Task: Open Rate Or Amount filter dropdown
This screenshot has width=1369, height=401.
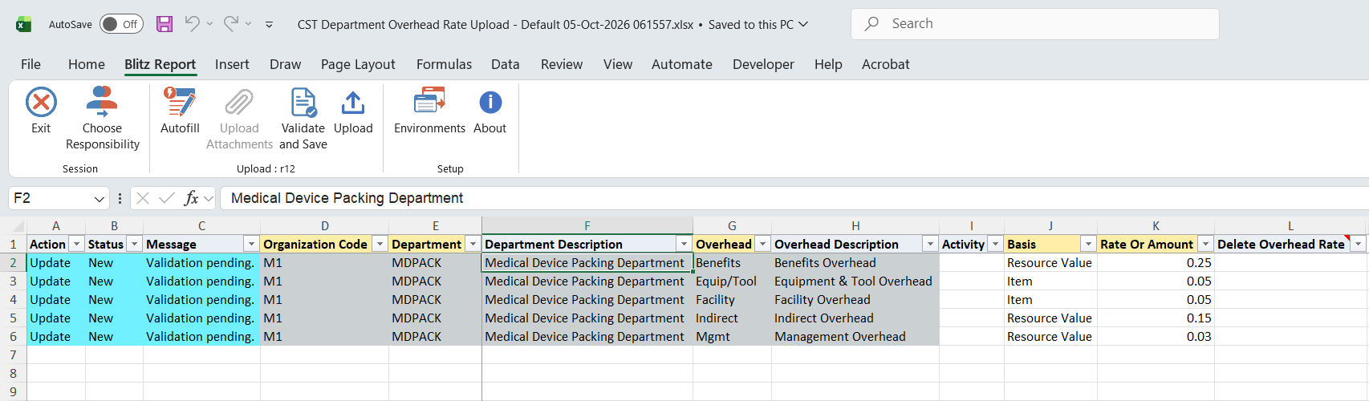Action: (x=1205, y=244)
